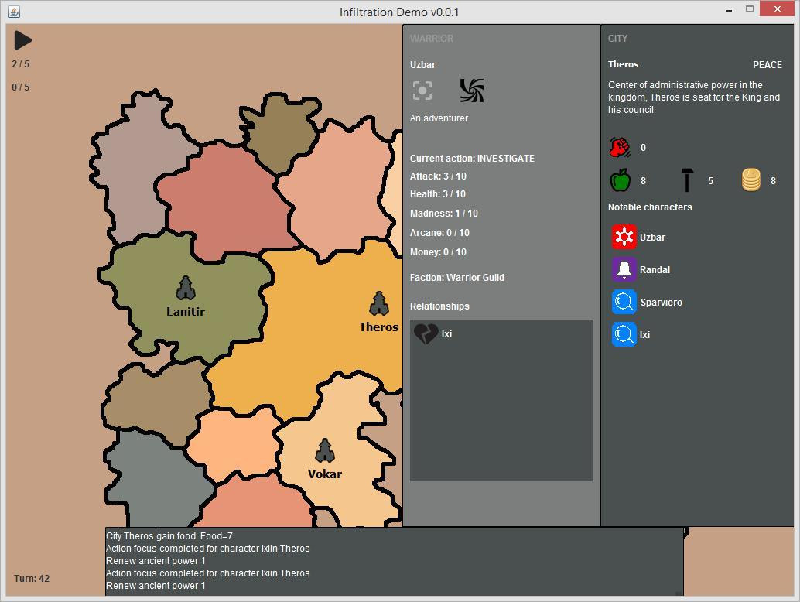Click the Sparviero name in Notable characters
Image resolution: width=800 pixels, height=602 pixels.
pos(662,303)
